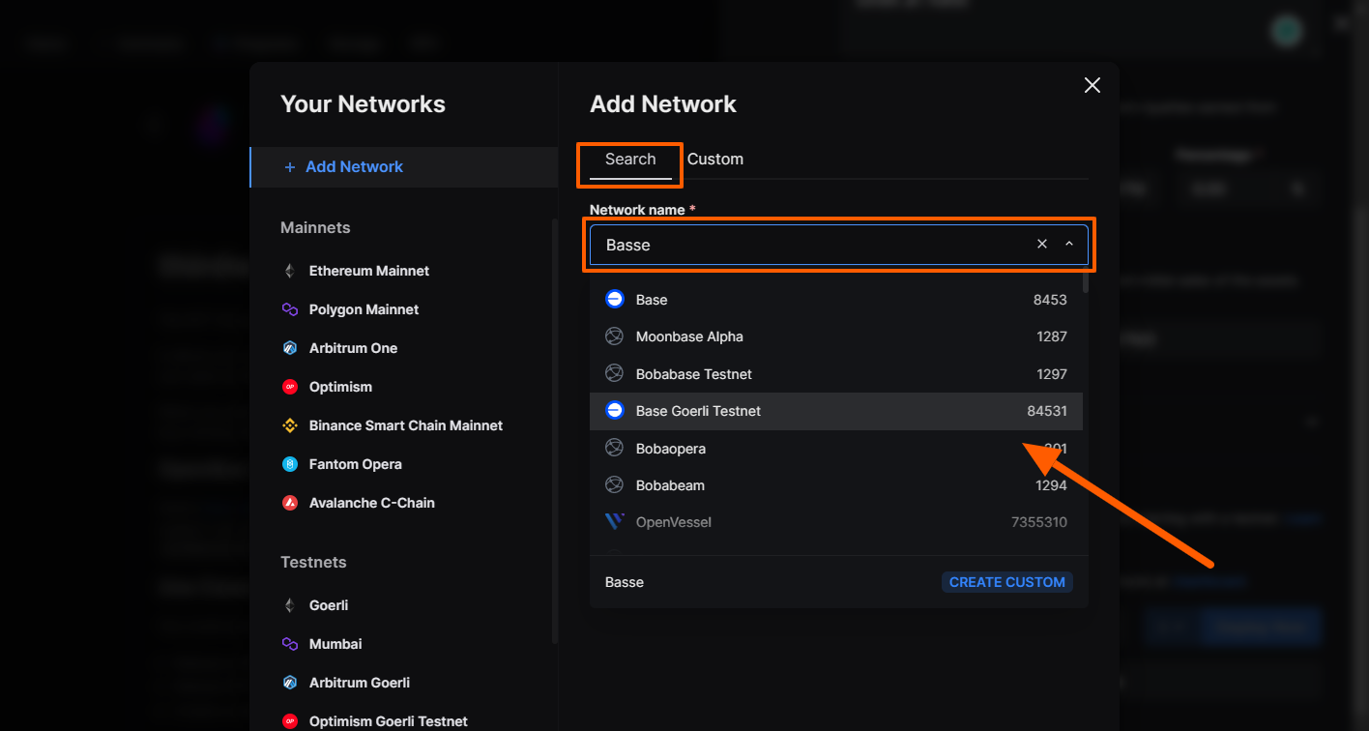This screenshot has width=1369, height=731.
Task: Click the Ethereum Mainnet diamond icon
Action: tap(289, 271)
